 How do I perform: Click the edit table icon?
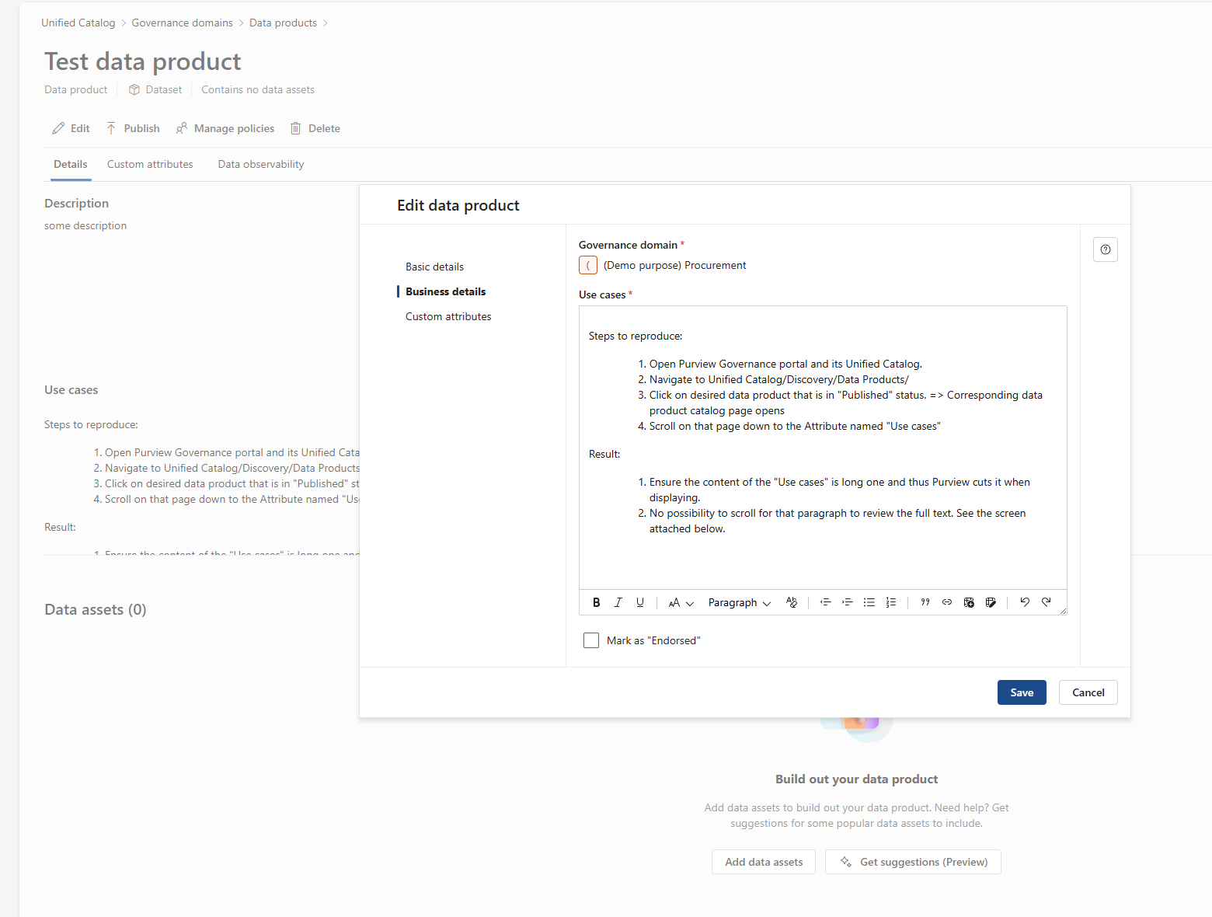(x=991, y=602)
